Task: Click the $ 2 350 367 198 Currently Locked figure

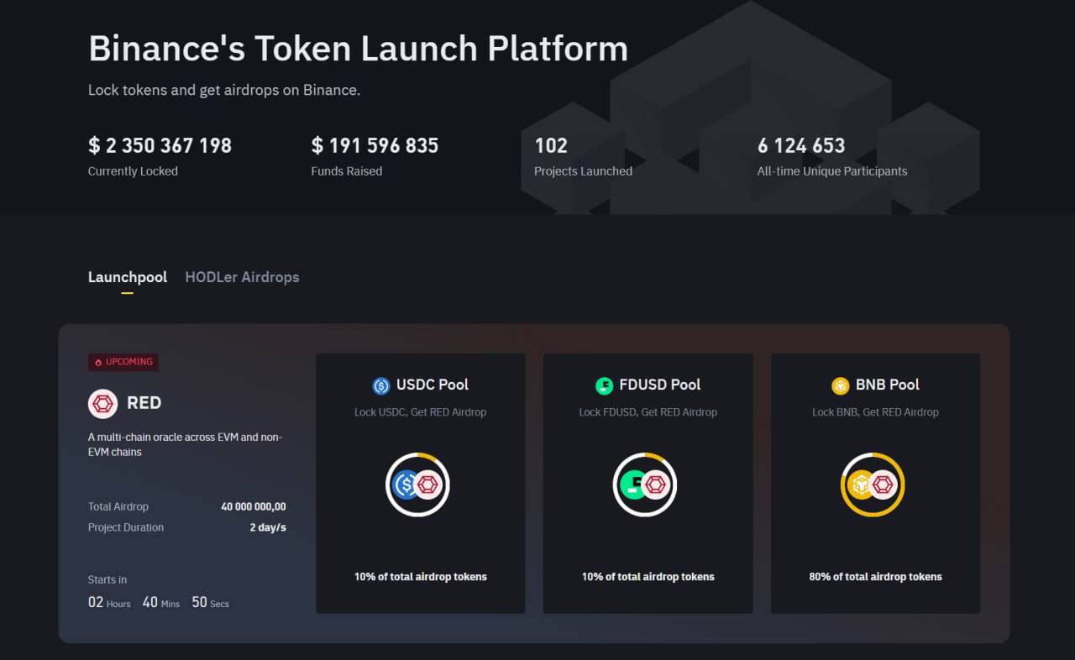Action: pyautogui.click(x=160, y=145)
